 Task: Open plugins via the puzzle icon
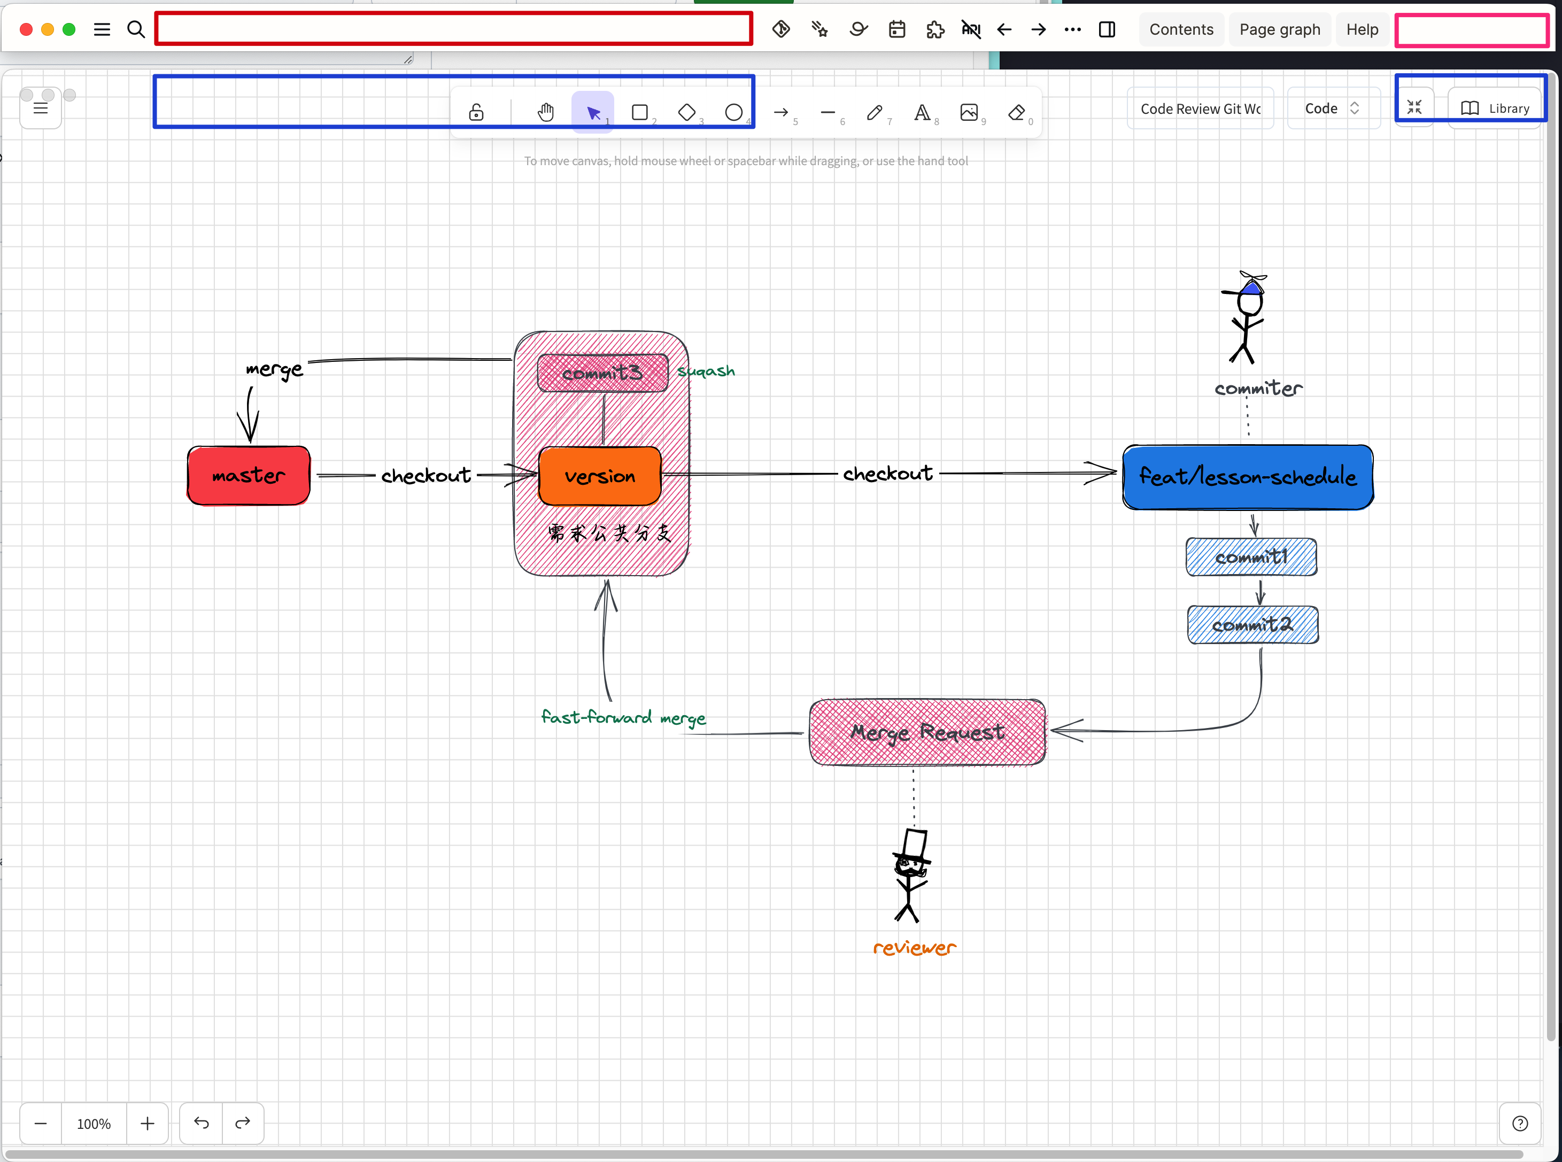[935, 29]
